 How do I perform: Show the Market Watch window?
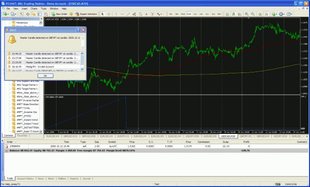21,14
